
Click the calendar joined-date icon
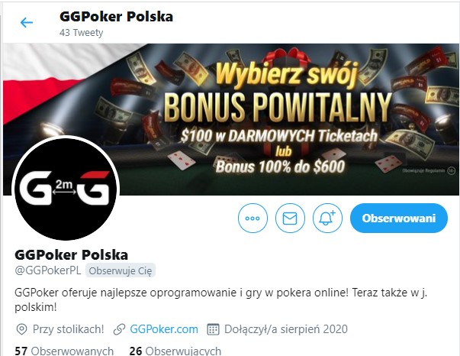point(213,329)
